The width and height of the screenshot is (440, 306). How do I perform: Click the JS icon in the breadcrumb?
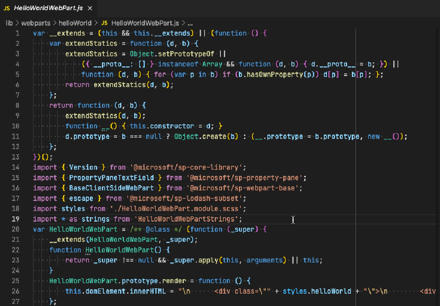tap(104, 23)
